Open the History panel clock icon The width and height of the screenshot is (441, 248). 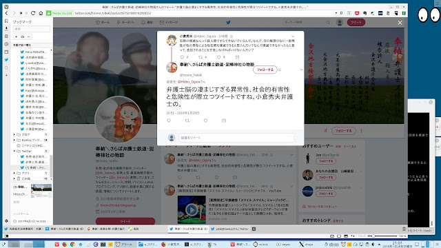pos(6,44)
